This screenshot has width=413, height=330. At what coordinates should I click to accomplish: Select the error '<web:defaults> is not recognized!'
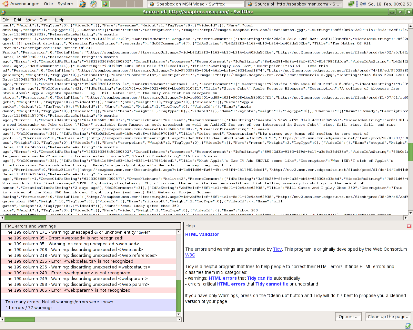(x=88, y=261)
